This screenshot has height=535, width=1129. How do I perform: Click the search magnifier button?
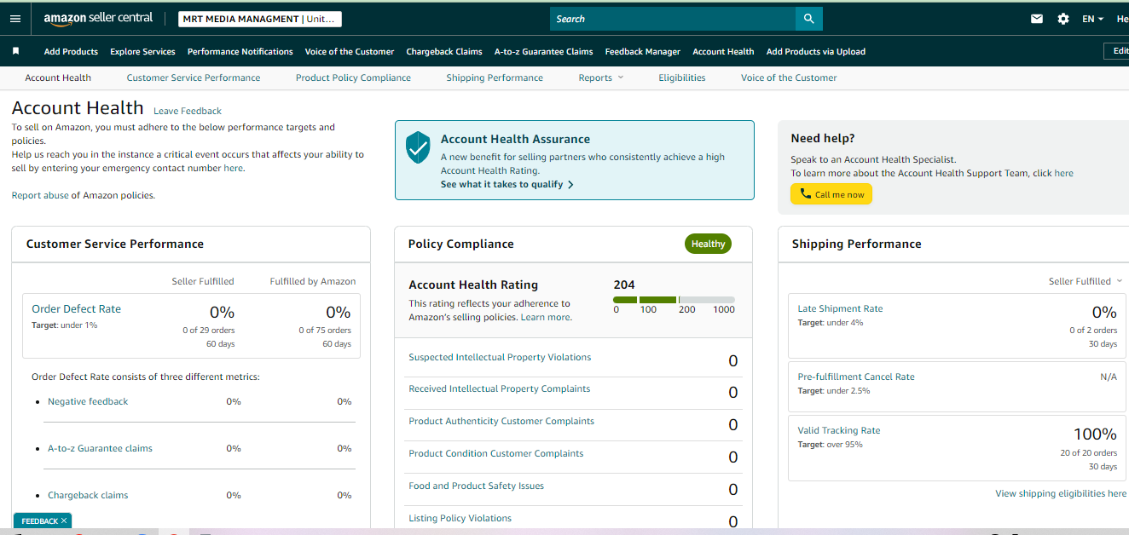coord(809,19)
